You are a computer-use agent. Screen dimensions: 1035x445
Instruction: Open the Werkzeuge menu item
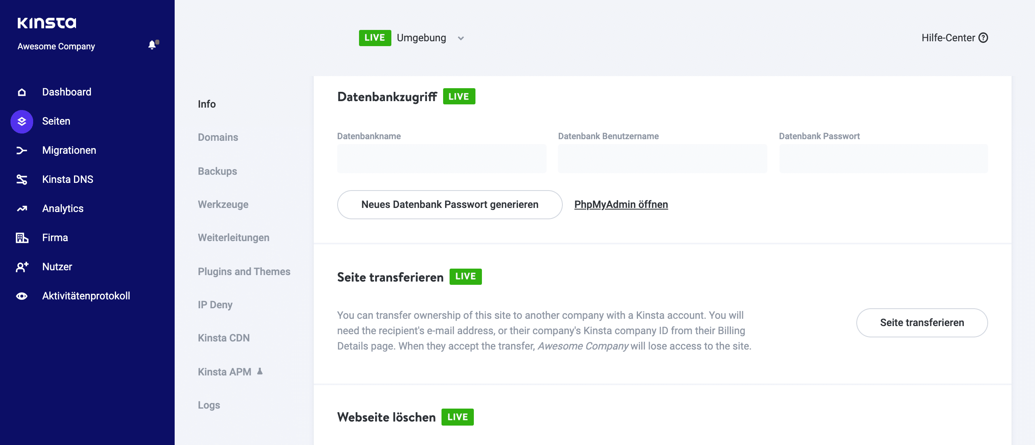coord(223,204)
